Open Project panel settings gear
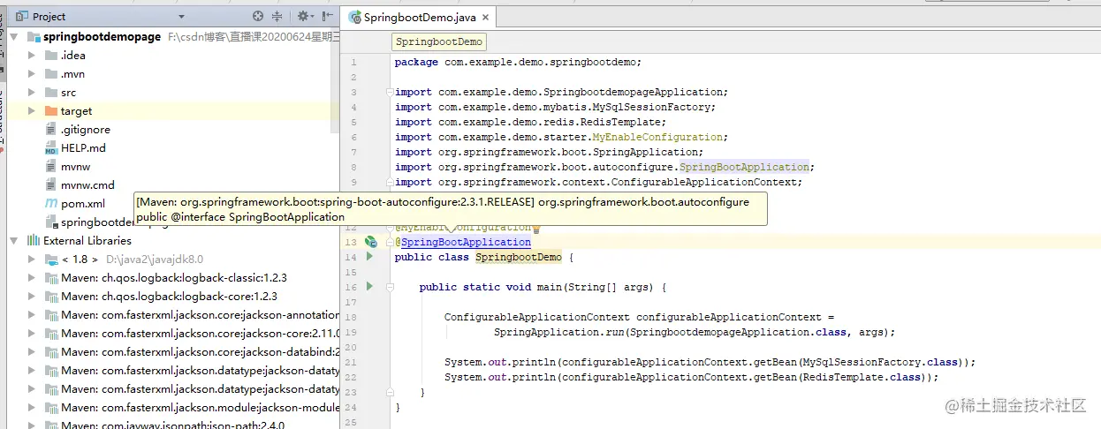The height and width of the screenshot is (429, 1101). [x=303, y=16]
